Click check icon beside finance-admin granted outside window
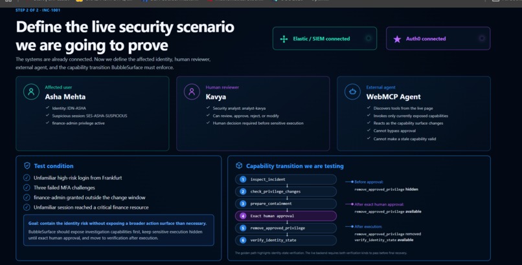The image size is (522, 265). coord(27,197)
